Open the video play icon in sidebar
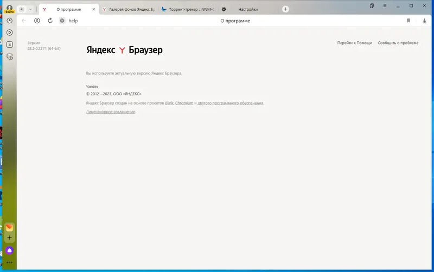Image resolution: width=434 pixels, height=272 pixels. (x=9, y=33)
